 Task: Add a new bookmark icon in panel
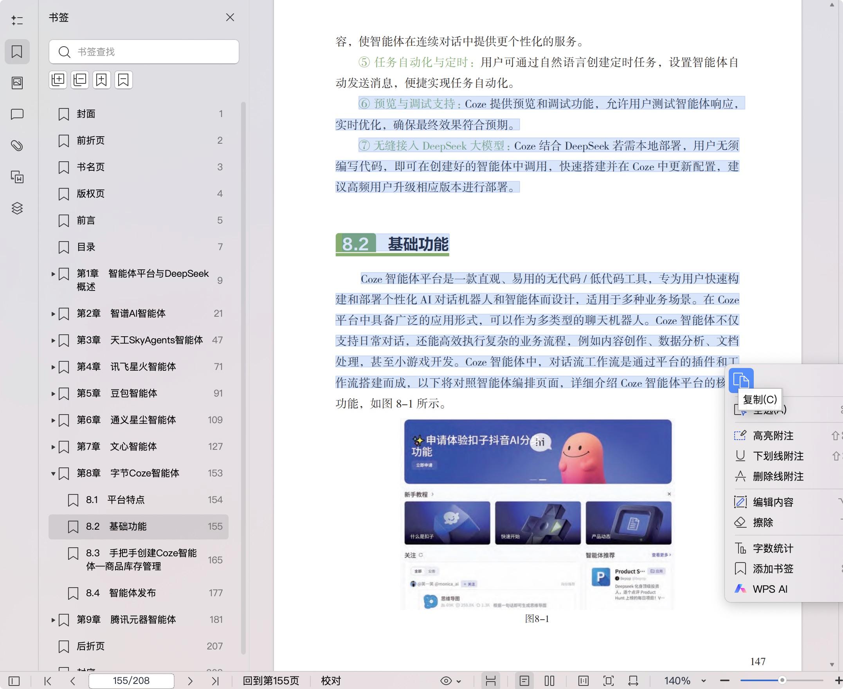point(101,80)
